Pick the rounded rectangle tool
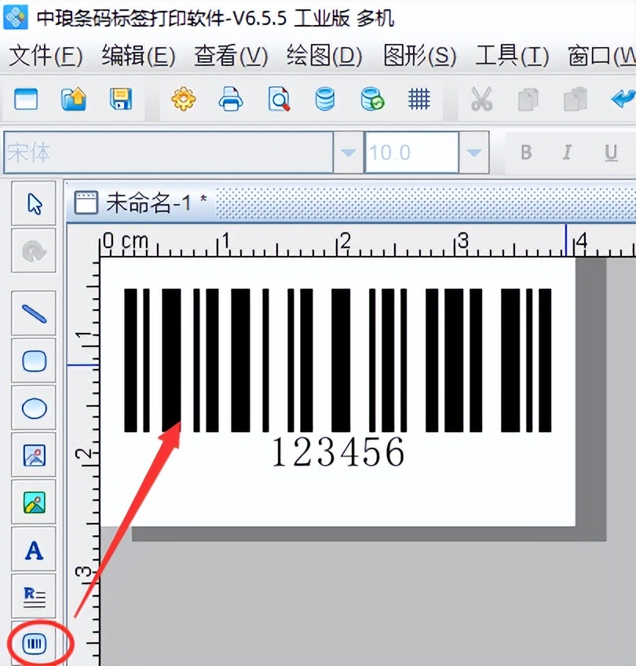Image resolution: width=636 pixels, height=666 pixels. tap(33, 360)
